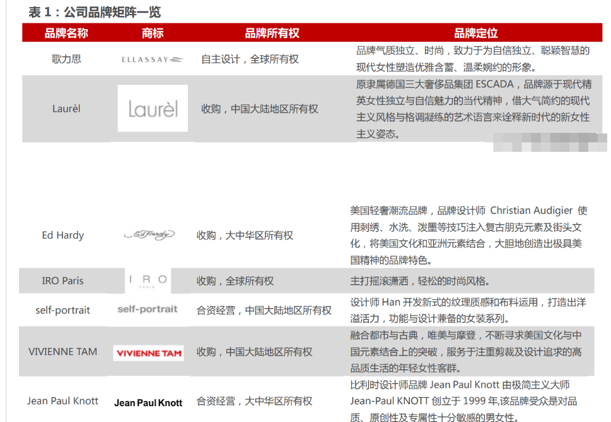Click the Laurèl logo image

pos(153,108)
